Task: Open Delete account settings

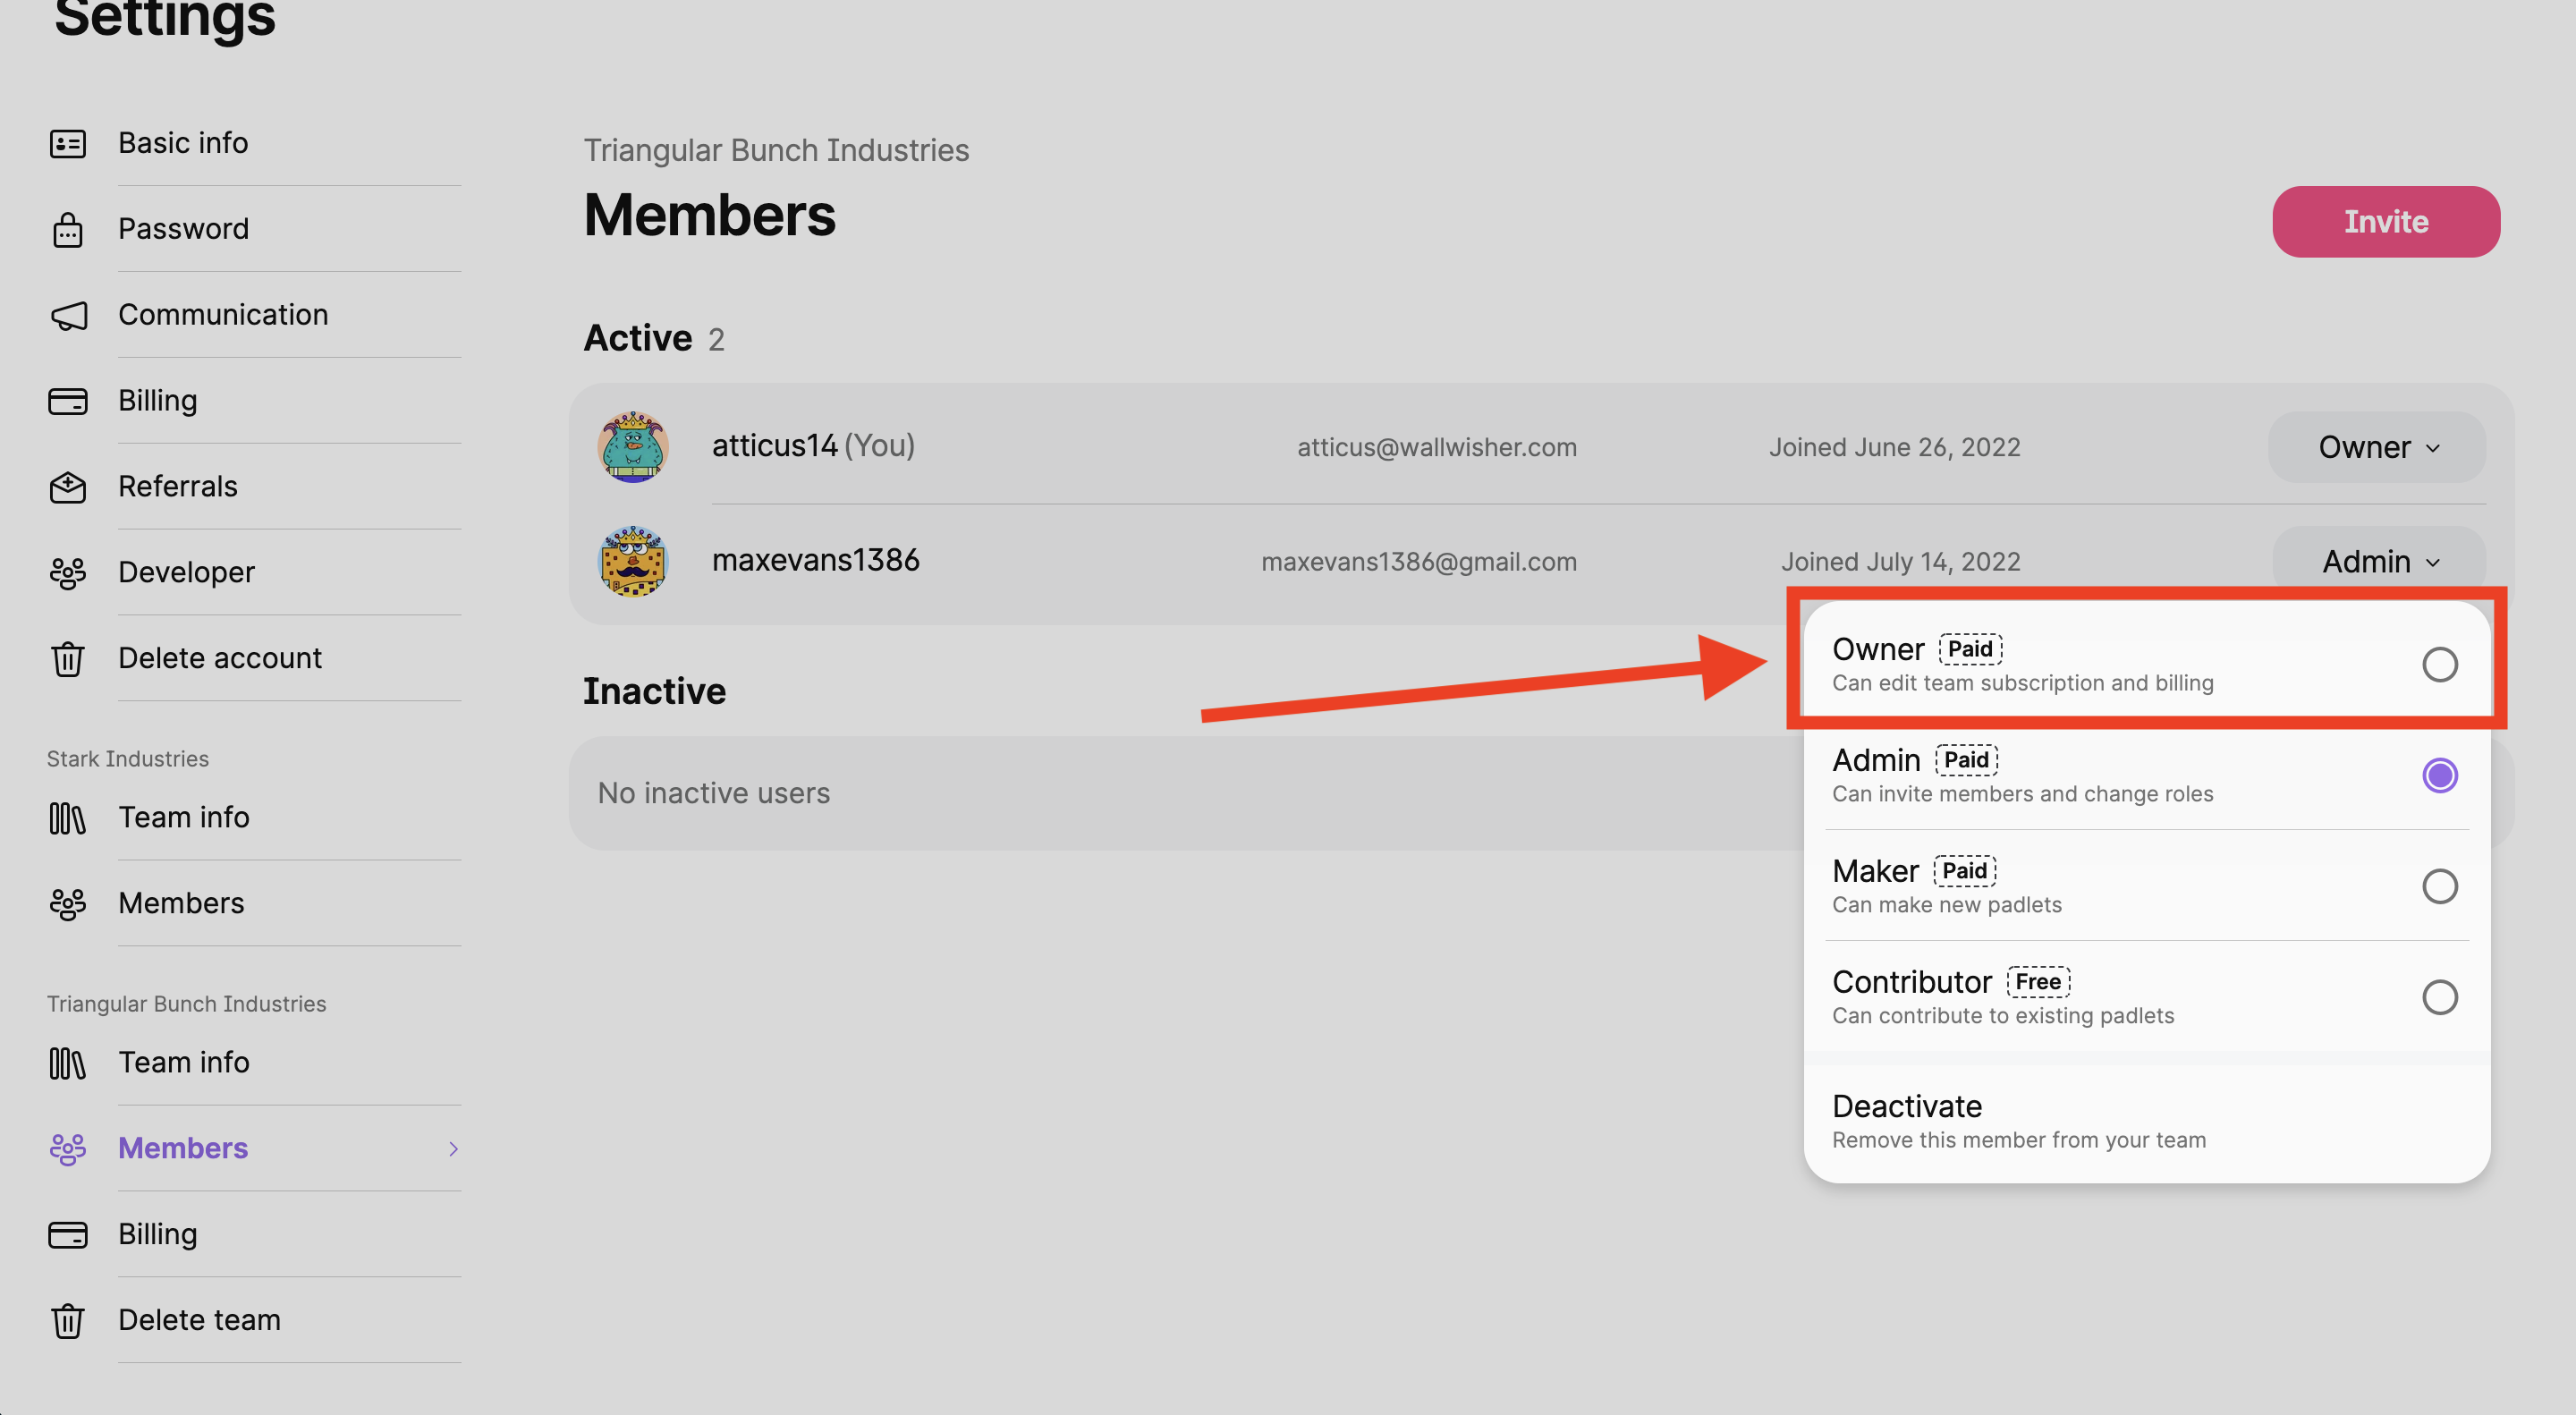Action: click(220, 659)
